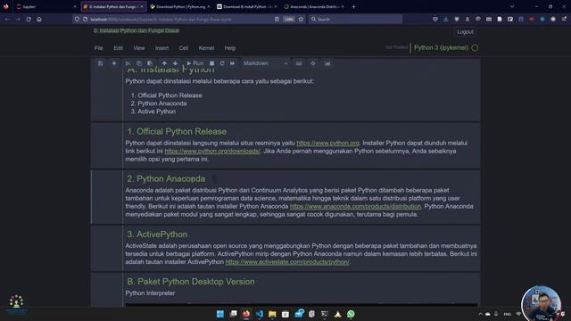Expand the list all tabs chevron
Viewport: 571px width, 321px height.
(511, 6)
